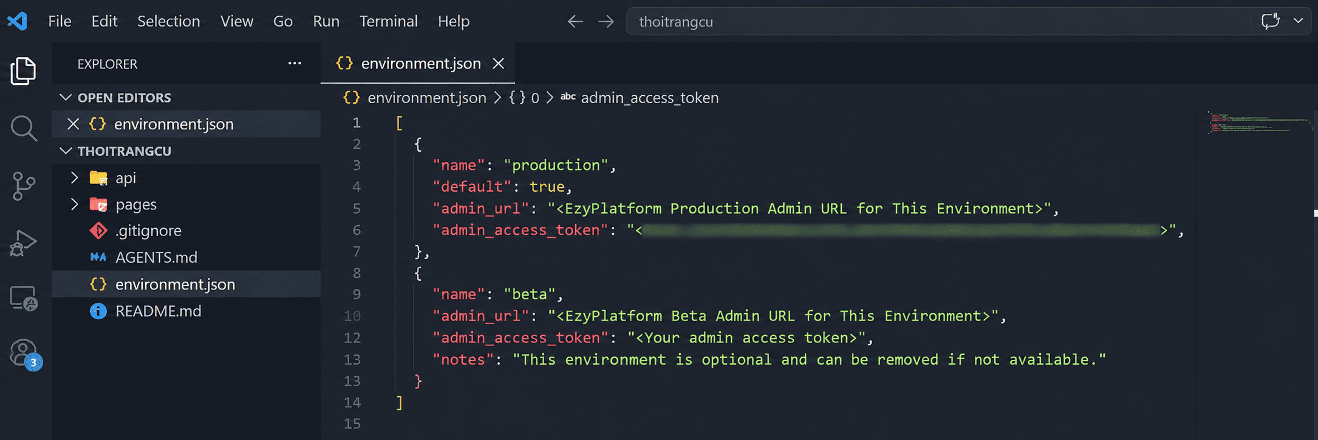1318x440 pixels.
Task: Click the true value on line 4
Action: (x=547, y=187)
